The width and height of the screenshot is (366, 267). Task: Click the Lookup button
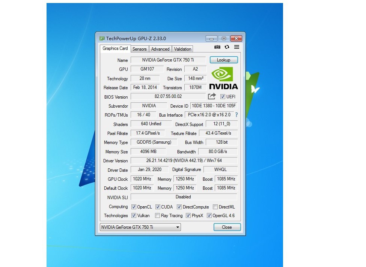(x=224, y=60)
